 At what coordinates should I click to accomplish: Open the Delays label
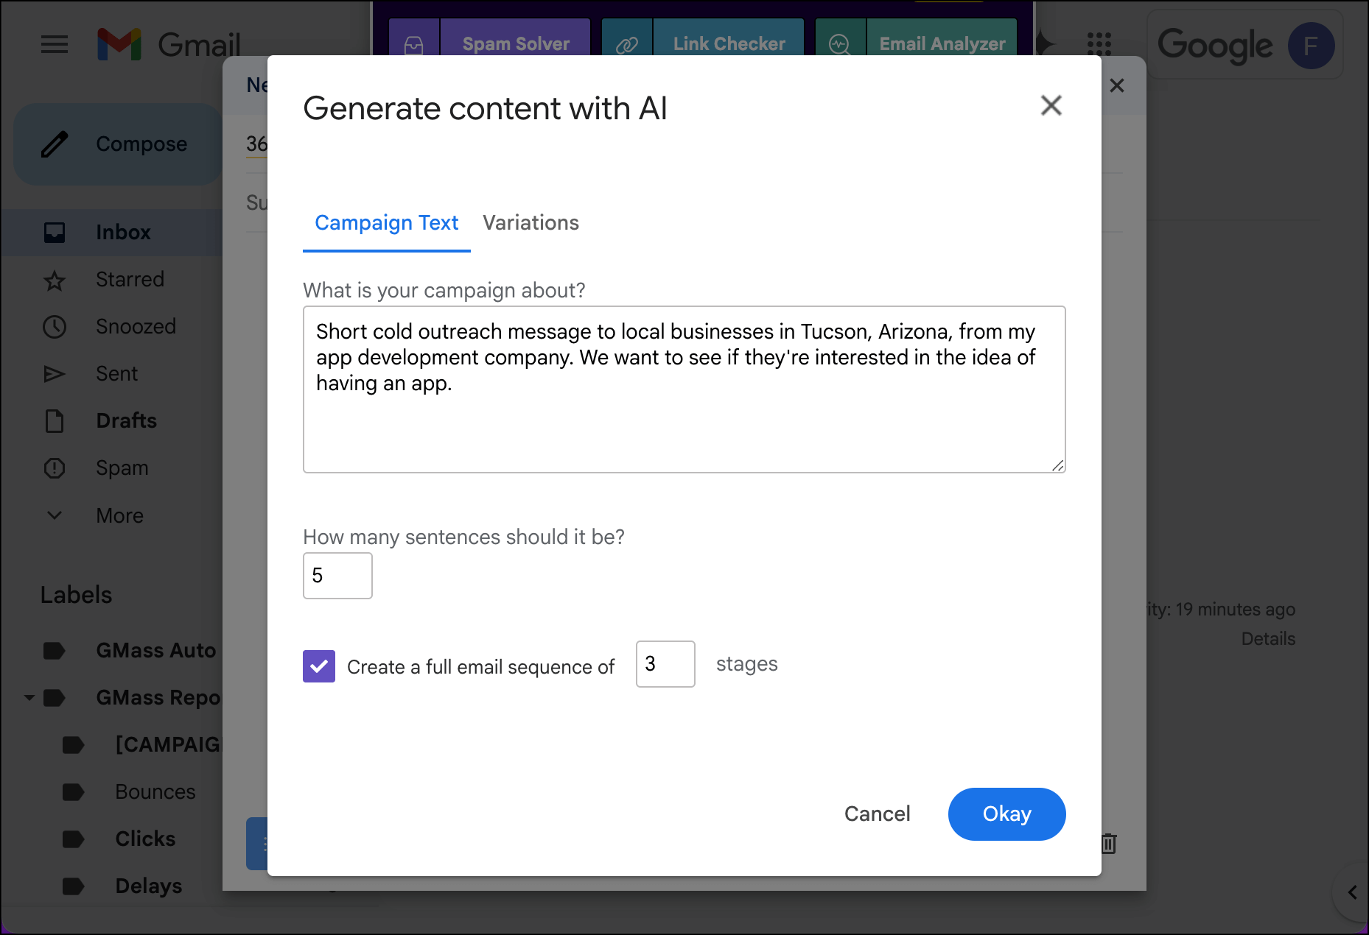148,886
